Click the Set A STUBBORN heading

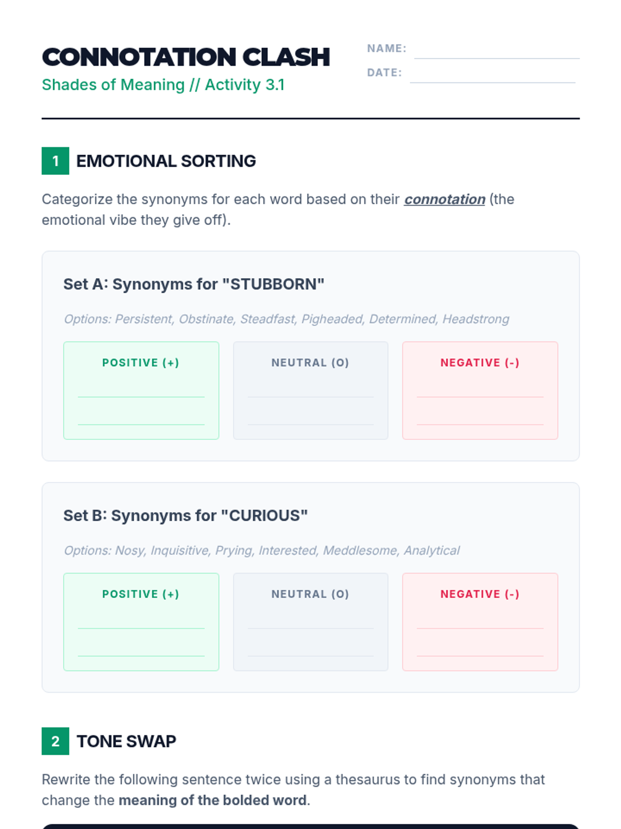[x=194, y=284]
